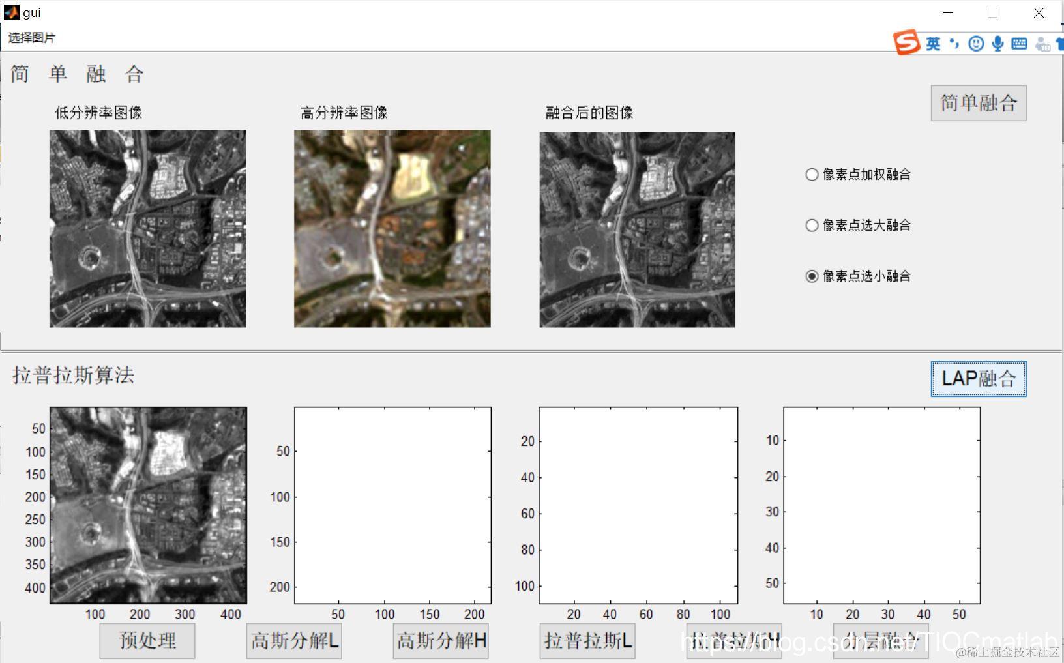Open the 选择图片 menu

31,38
